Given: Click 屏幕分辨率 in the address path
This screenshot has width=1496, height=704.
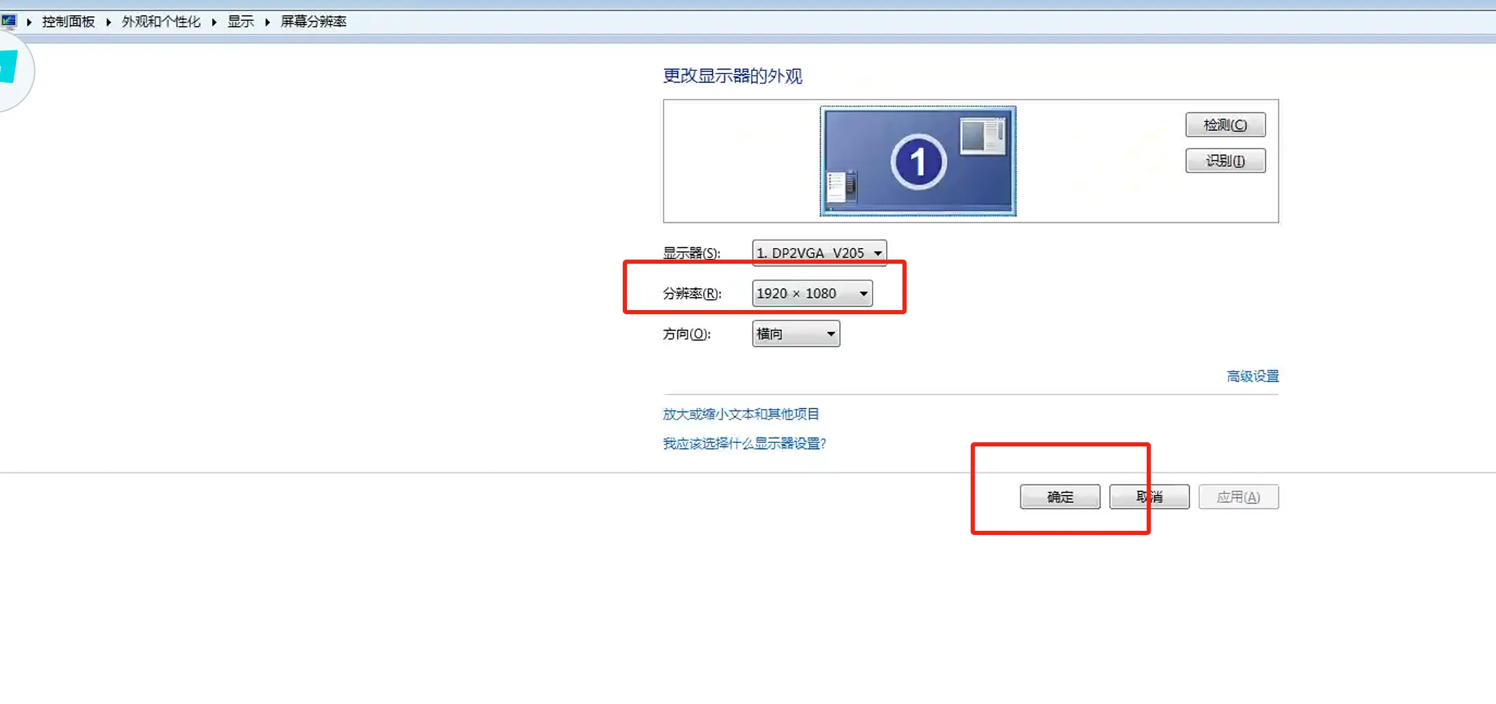Looking at the screenshot, I should [x=314, y=22].
